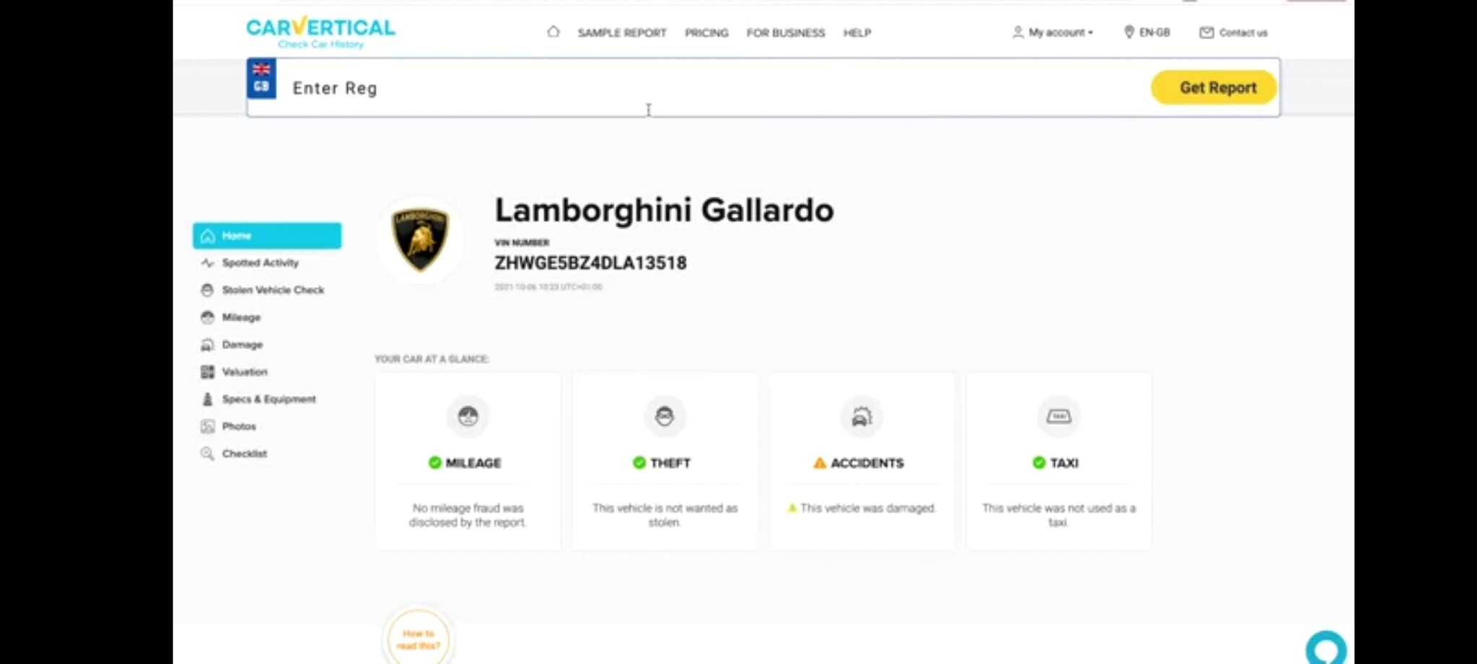Select the GB country flag selector
The image size is (1477, 664).
(261, 79)
